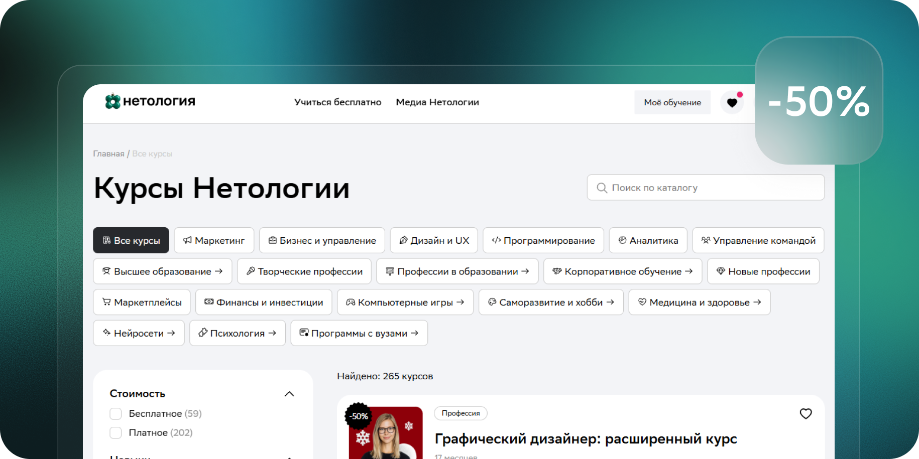This screenshot has height=459, width=919.
Task: Collapse the Стоимость filter section
Action: point(289,394)
